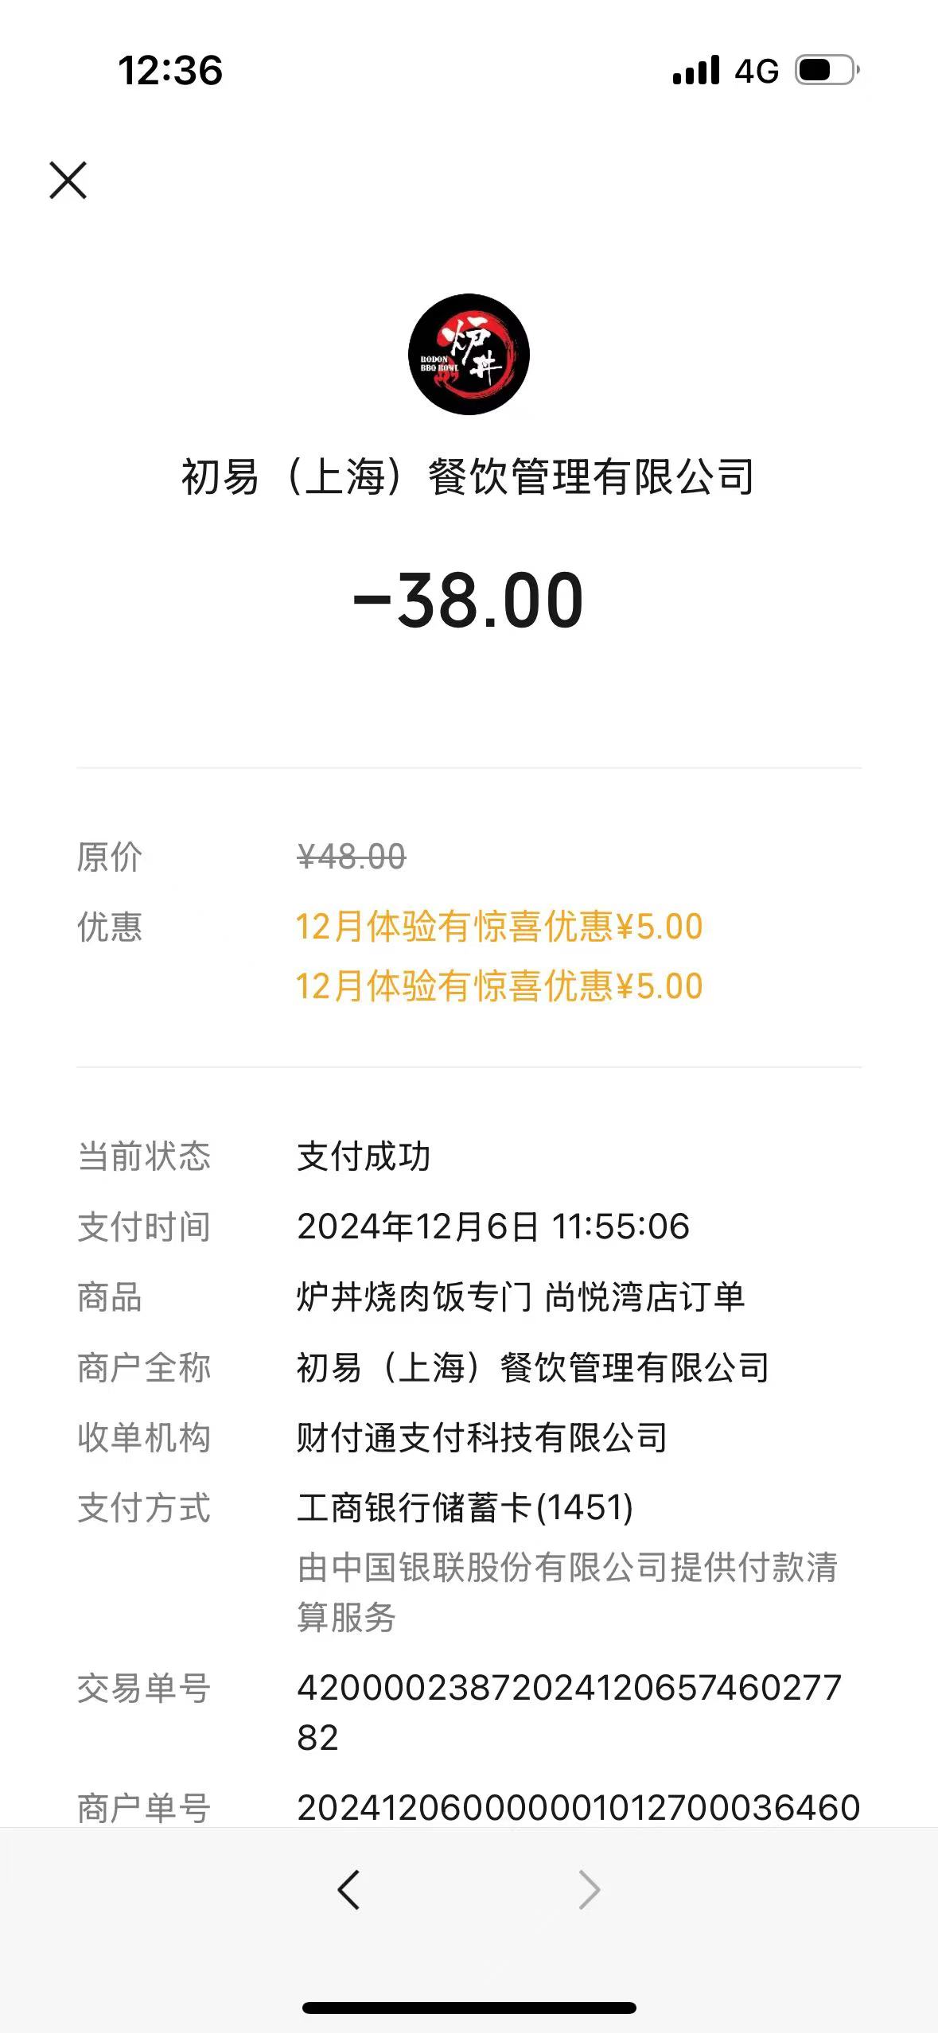The height and width of the screenshot is (2033, 938).
Task: Select the 交易单号 transaction number
Action: (569, 1712)
